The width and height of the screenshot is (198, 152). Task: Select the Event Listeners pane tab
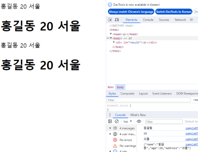[162, 94]
